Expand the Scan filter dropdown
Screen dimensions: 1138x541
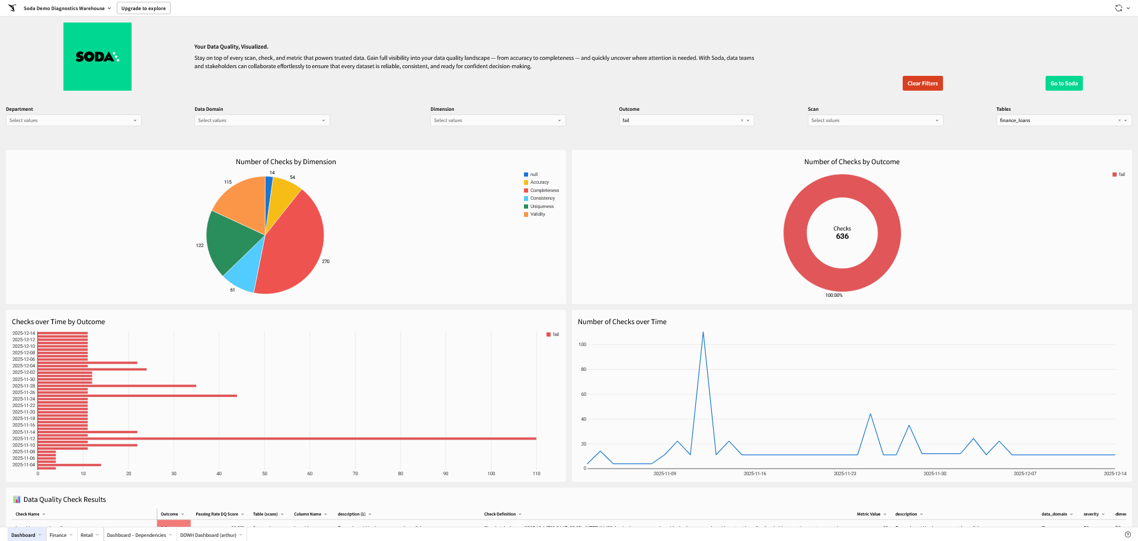pyautogui.click(x=875, y=120)
